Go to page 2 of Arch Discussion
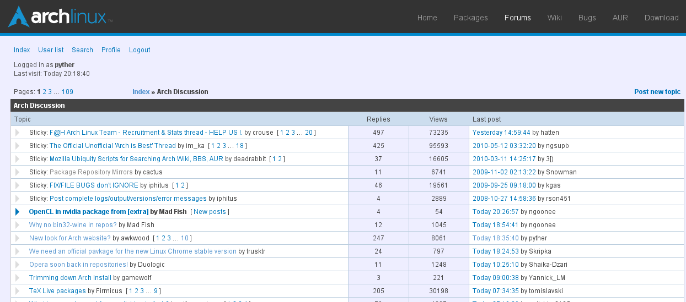The height and width of the screenshot is (302, 686). tap(45, 92)
